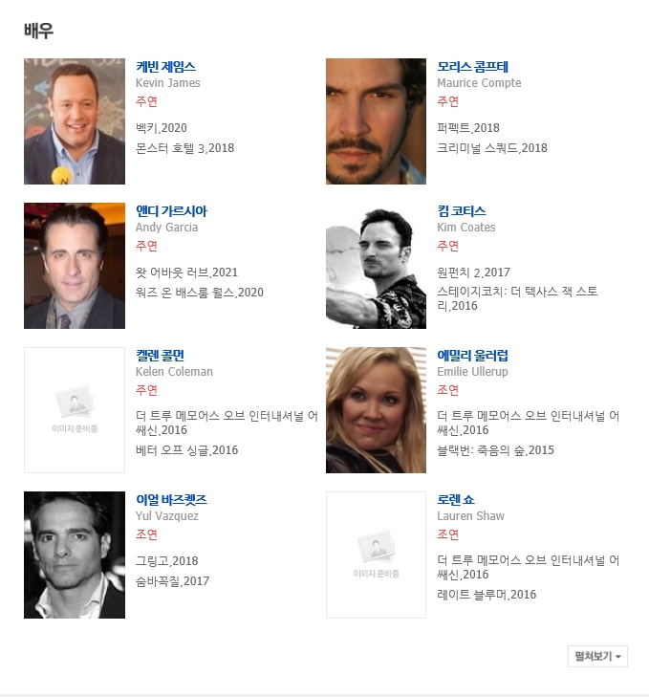649x697 pixels.
Task: Open Emilie Ullerup profile photo
Action: (376, 410)
